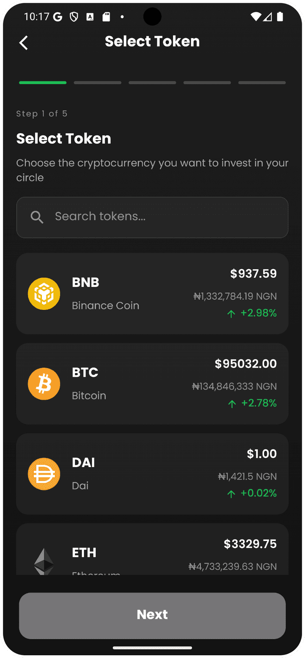Choose the DAI token entry

[x=152, y=474]
